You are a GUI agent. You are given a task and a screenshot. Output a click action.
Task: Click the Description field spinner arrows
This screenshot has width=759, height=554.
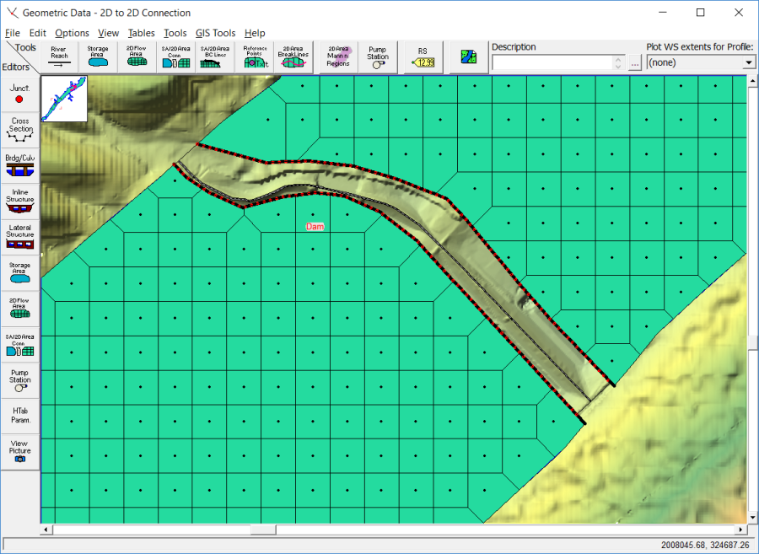[619, 63]
